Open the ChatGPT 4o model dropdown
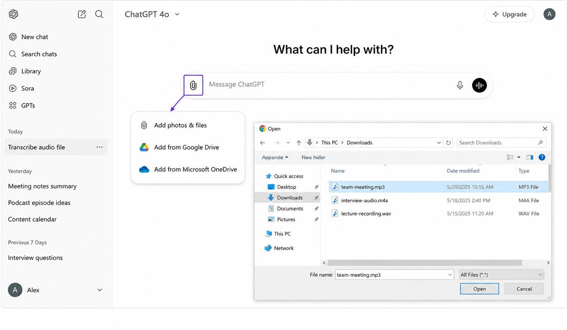 click(x=152, y=14)
